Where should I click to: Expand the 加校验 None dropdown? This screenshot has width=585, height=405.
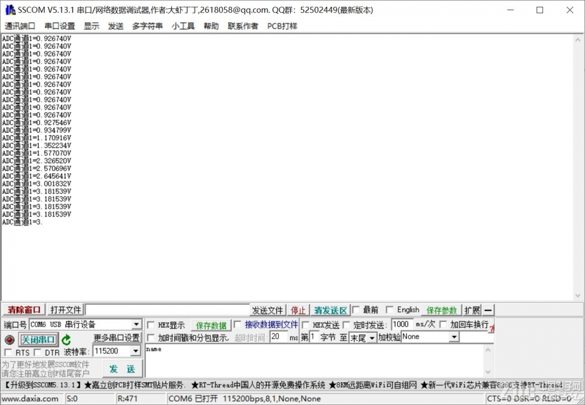[454, 337]
